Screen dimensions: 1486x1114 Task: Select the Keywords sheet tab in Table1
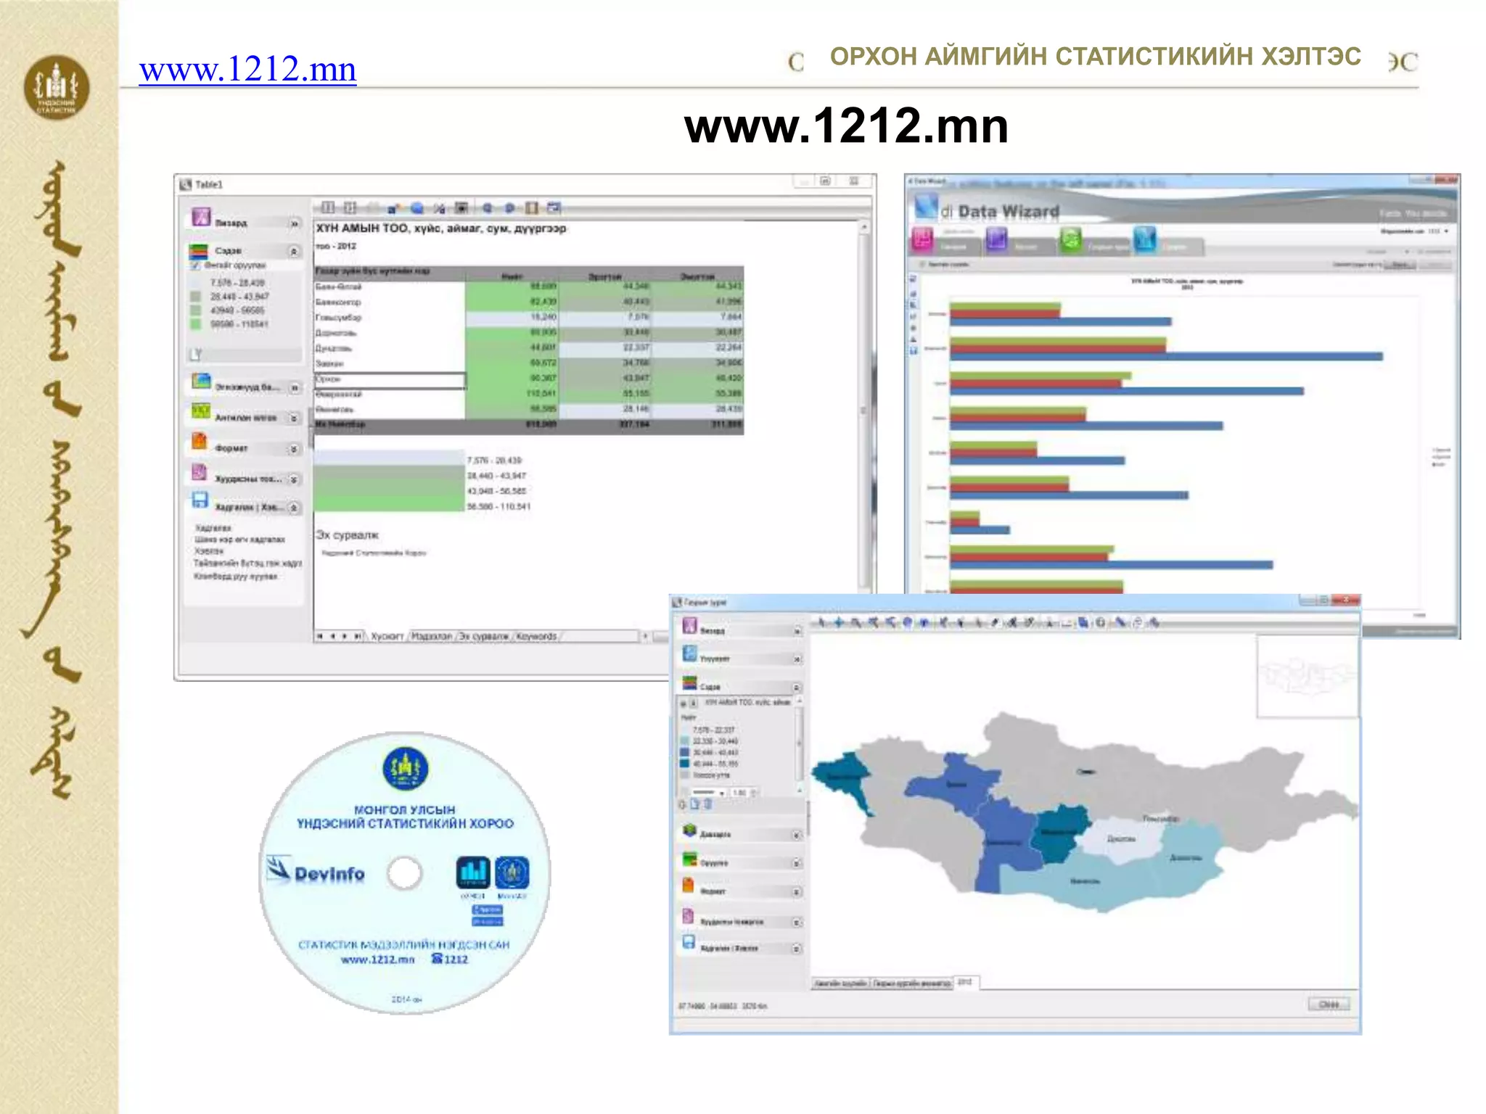click(x=537, y=637)
